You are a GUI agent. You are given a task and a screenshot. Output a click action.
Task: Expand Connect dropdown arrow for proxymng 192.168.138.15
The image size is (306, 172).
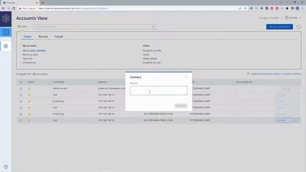click(x=290, y=101)
